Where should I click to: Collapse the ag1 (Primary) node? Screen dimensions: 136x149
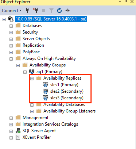pos(25,72)
